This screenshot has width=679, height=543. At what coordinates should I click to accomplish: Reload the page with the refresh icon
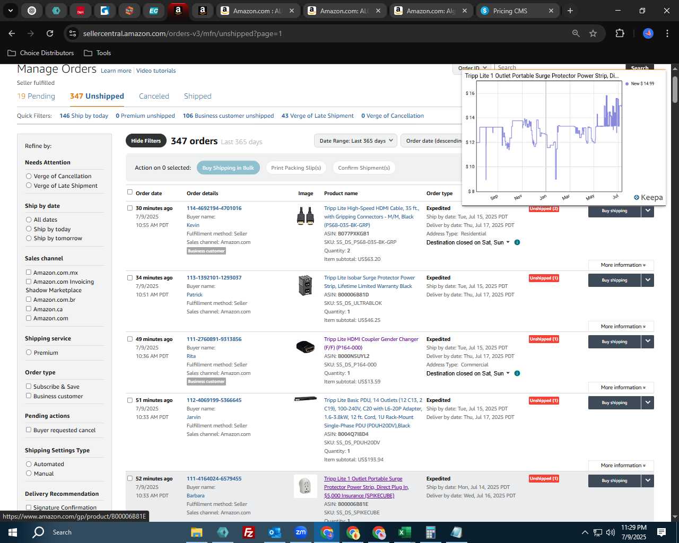coord(50,33)
